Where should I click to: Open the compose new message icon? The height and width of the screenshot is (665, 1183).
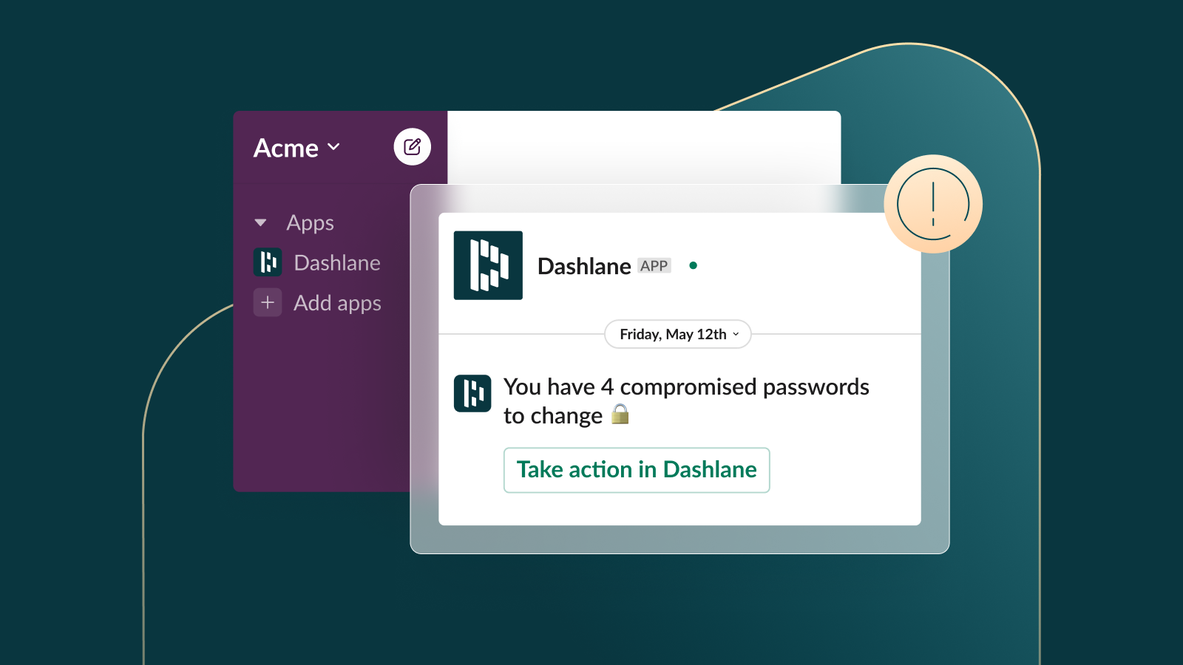(x=412, y=146)
